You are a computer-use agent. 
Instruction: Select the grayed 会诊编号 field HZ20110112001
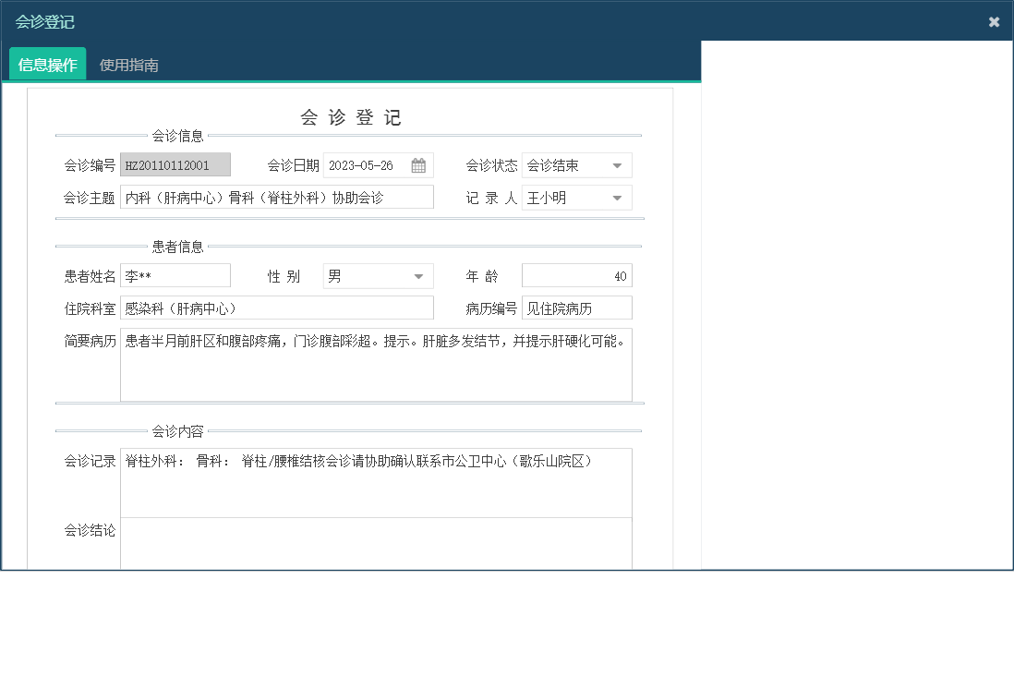tap(175, 164)
